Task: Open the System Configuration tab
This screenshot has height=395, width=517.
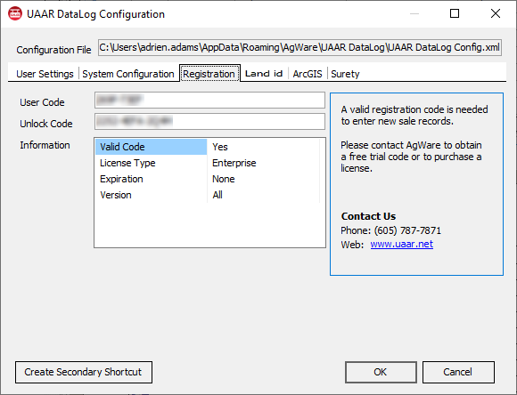Action: click(x=128, y=74)
